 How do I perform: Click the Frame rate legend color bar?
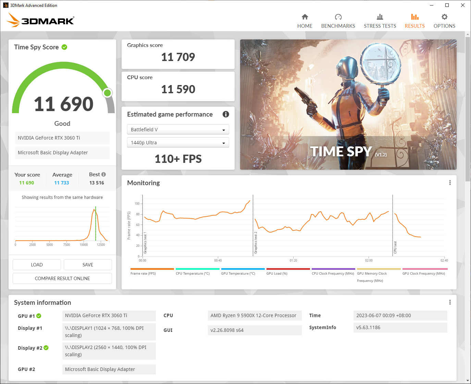pyautogui.click(x=152, y=269)
